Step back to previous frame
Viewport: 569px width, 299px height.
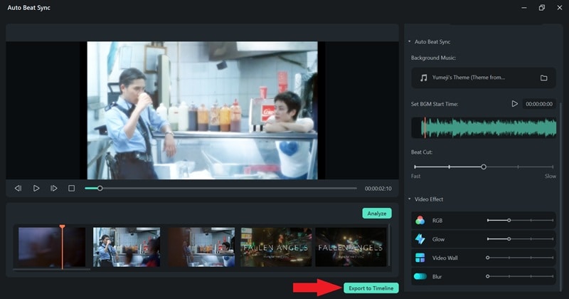18,188
